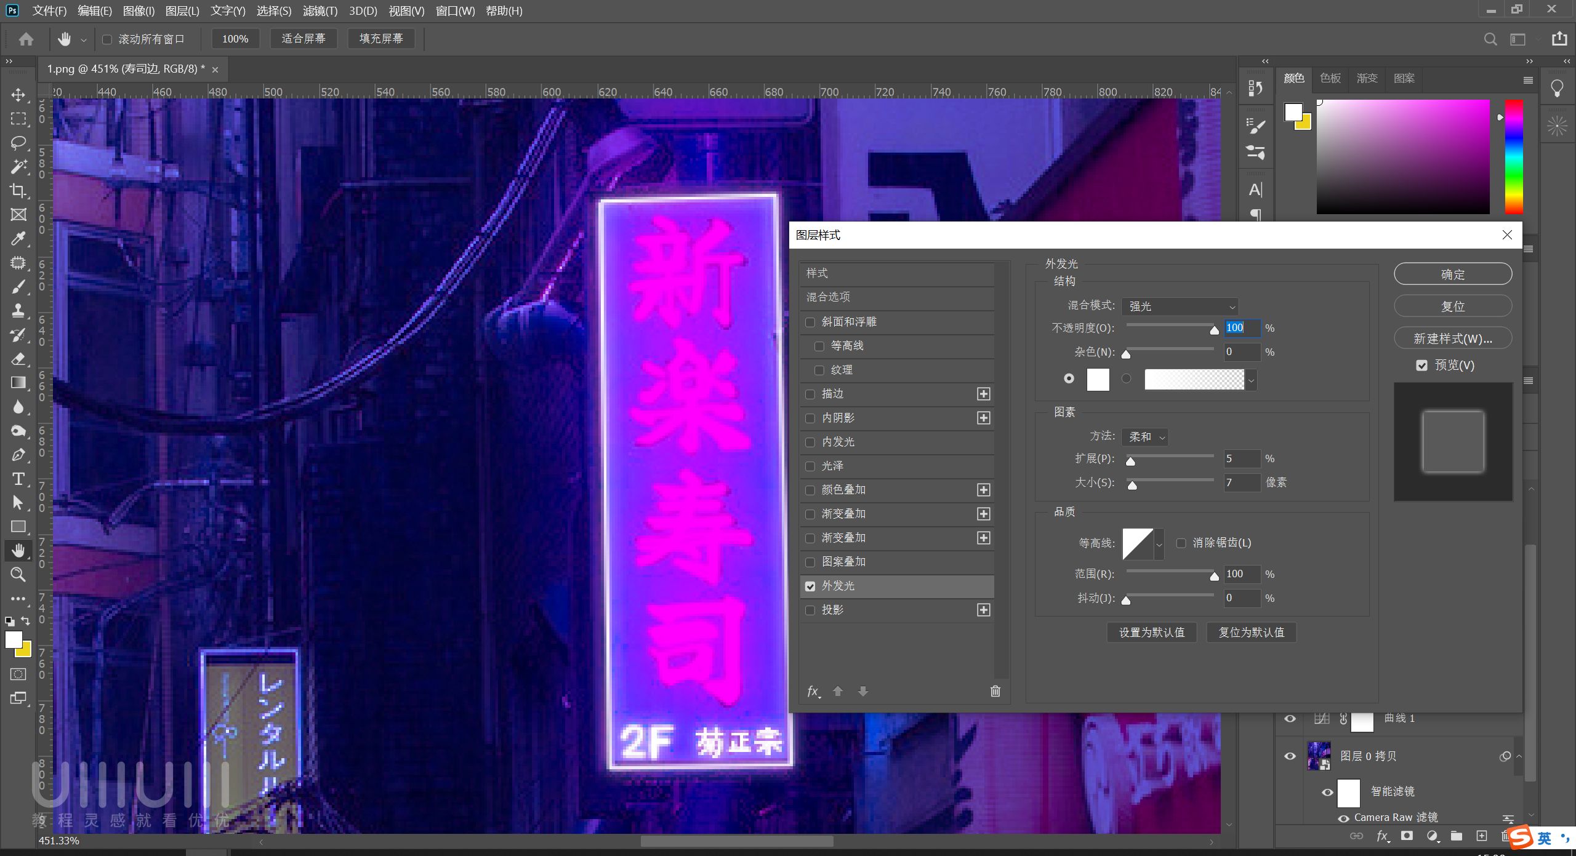Enable the 投影 checkbox

(x=810, y=610)
